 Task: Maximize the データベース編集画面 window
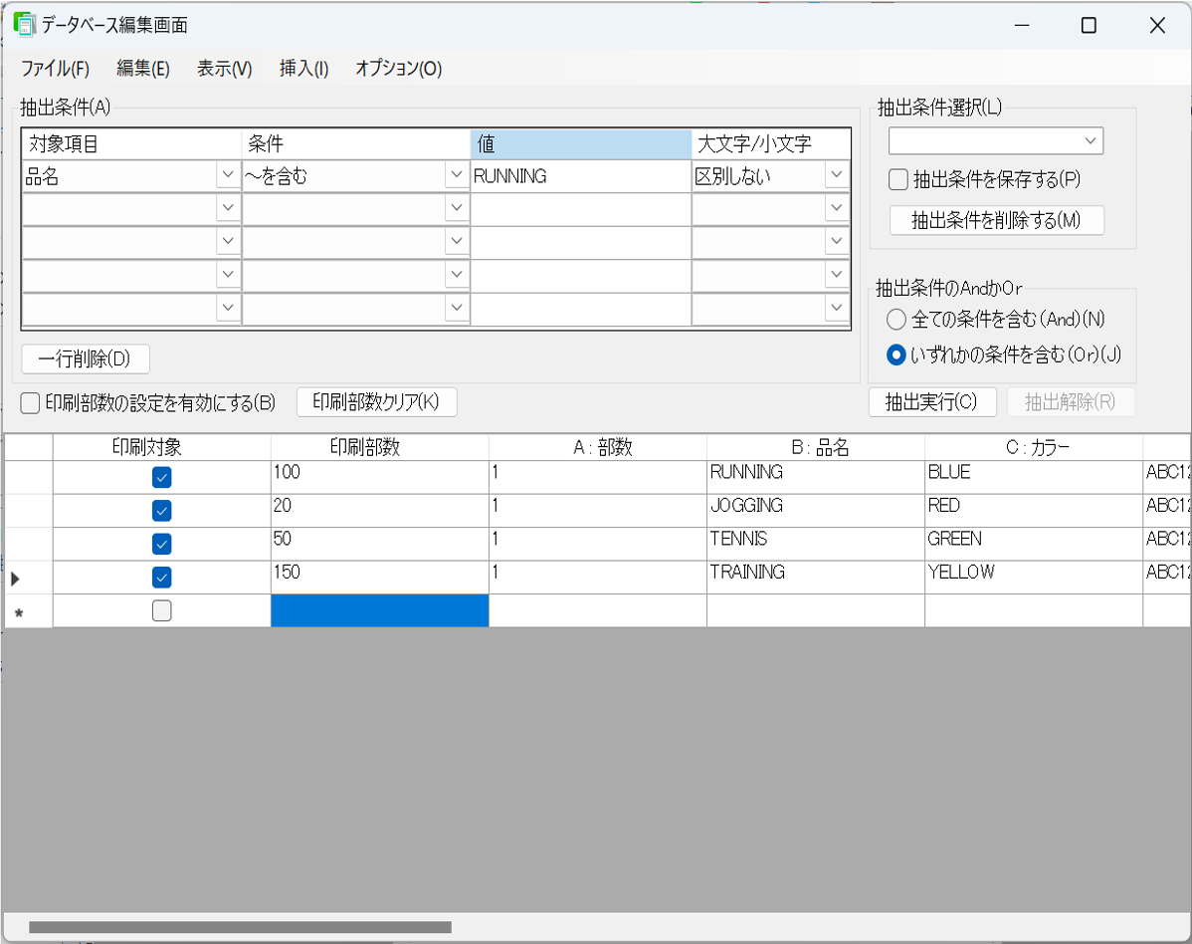click(x=1089, y=26)
